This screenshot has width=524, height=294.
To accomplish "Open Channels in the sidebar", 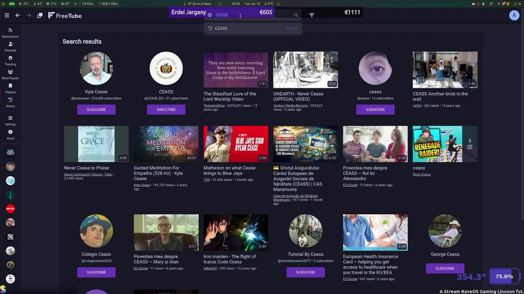I will (x=10, y=47).
